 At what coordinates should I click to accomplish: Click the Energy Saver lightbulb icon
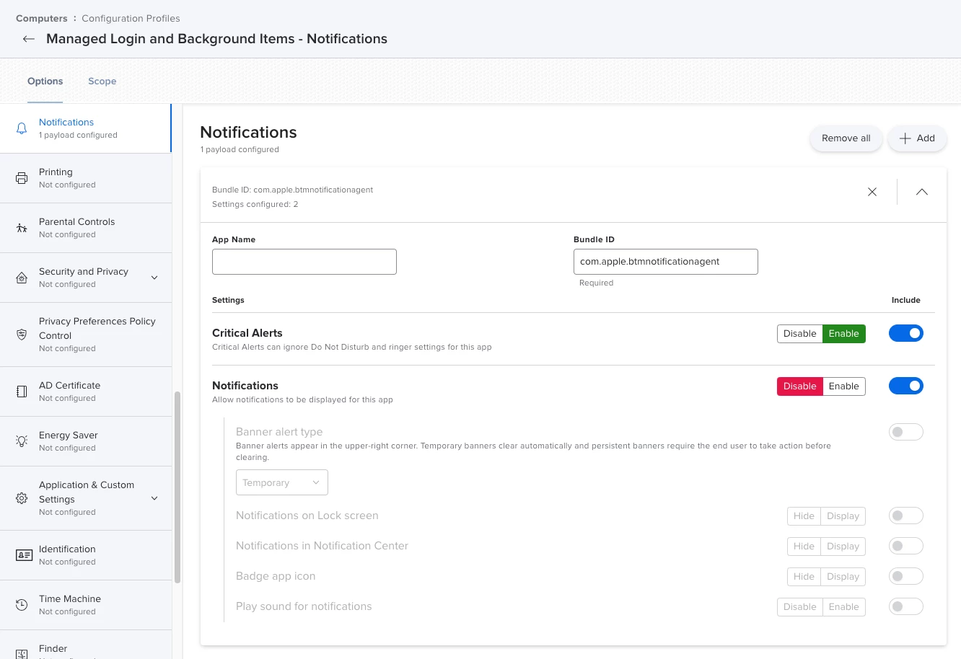[x=22, y=441]
